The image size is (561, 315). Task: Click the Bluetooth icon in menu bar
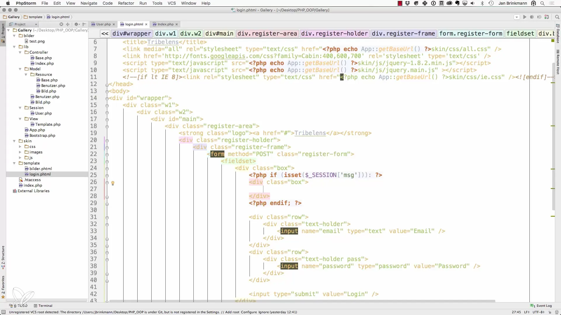tap(482, 3)
